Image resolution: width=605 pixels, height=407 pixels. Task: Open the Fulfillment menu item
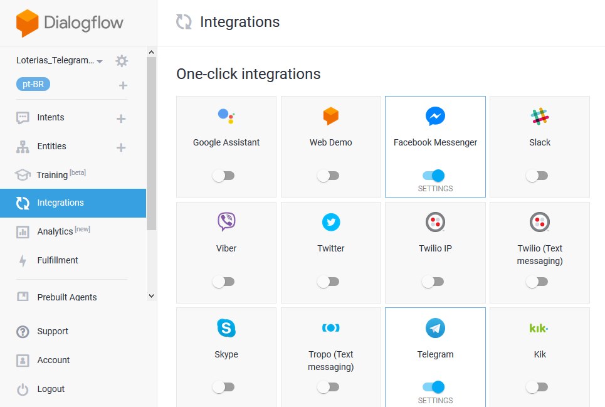click(58, 260)
